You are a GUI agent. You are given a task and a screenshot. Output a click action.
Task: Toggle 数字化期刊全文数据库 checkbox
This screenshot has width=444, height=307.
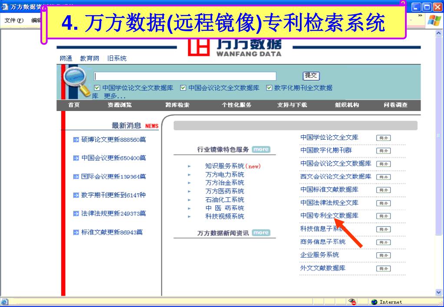pyautogui.click(x=269, y=88)
